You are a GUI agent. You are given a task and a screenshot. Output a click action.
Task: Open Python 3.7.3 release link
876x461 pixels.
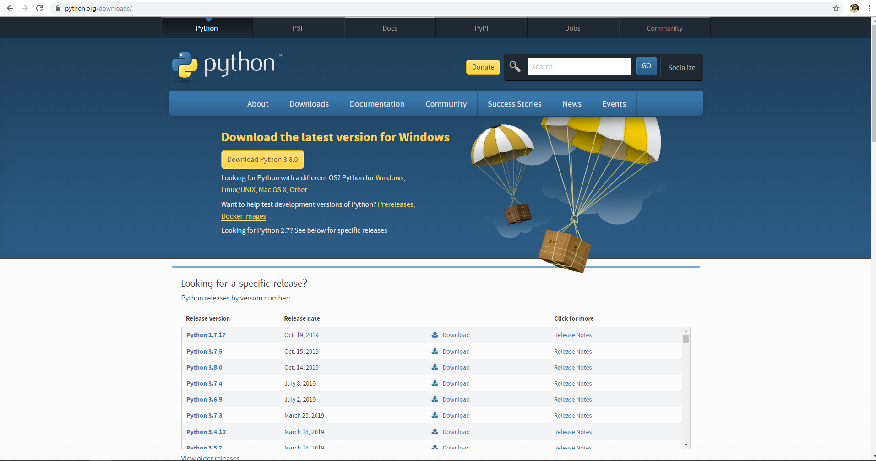click(204, 415)
